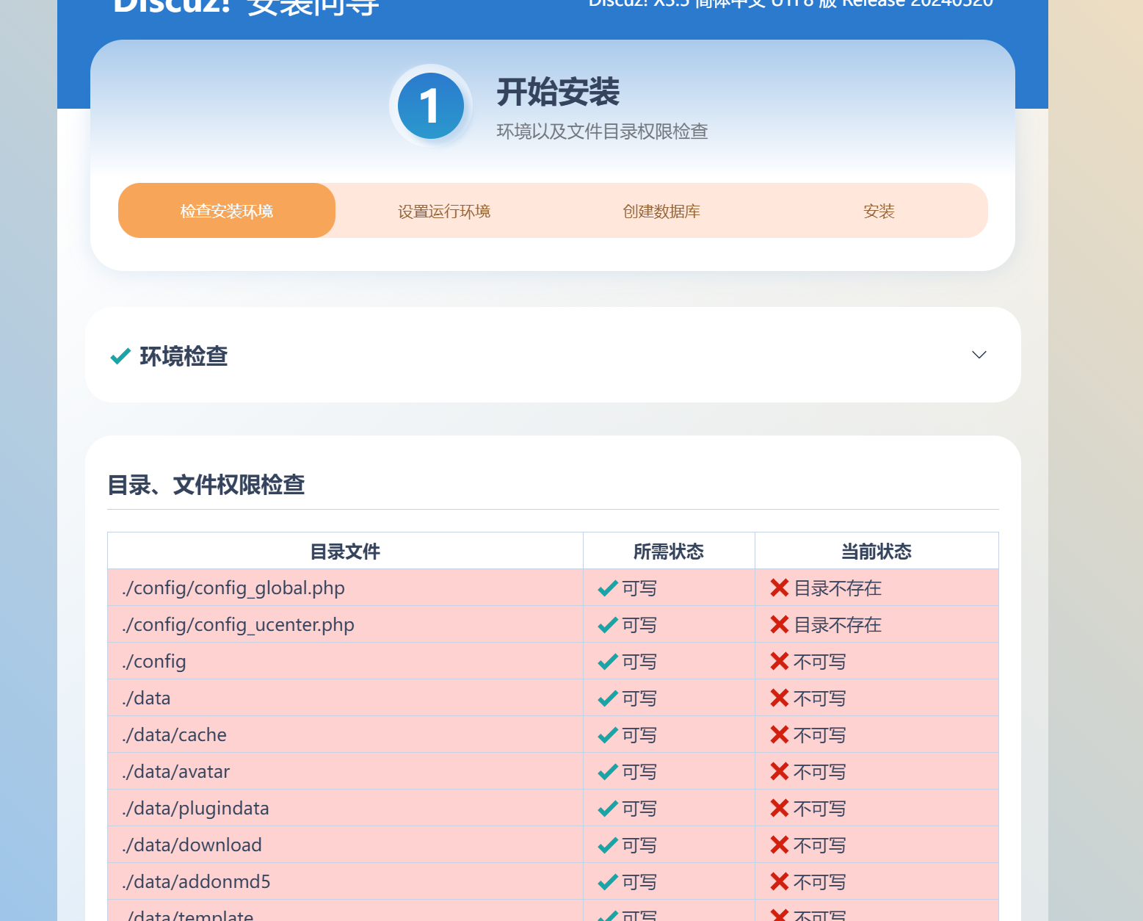The height and width of the screenshot is (921, 1143).
Task: Click 可写 required state in ./data/addonmd5 row
Action: tap(639, 882)
